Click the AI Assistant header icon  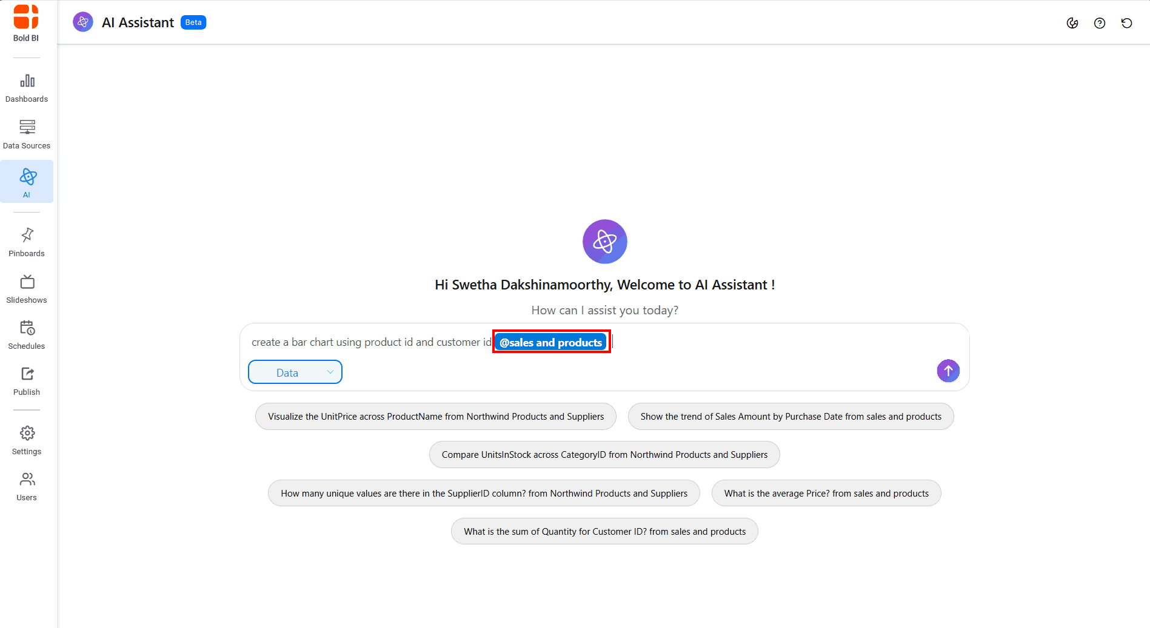tap(83, 22)
